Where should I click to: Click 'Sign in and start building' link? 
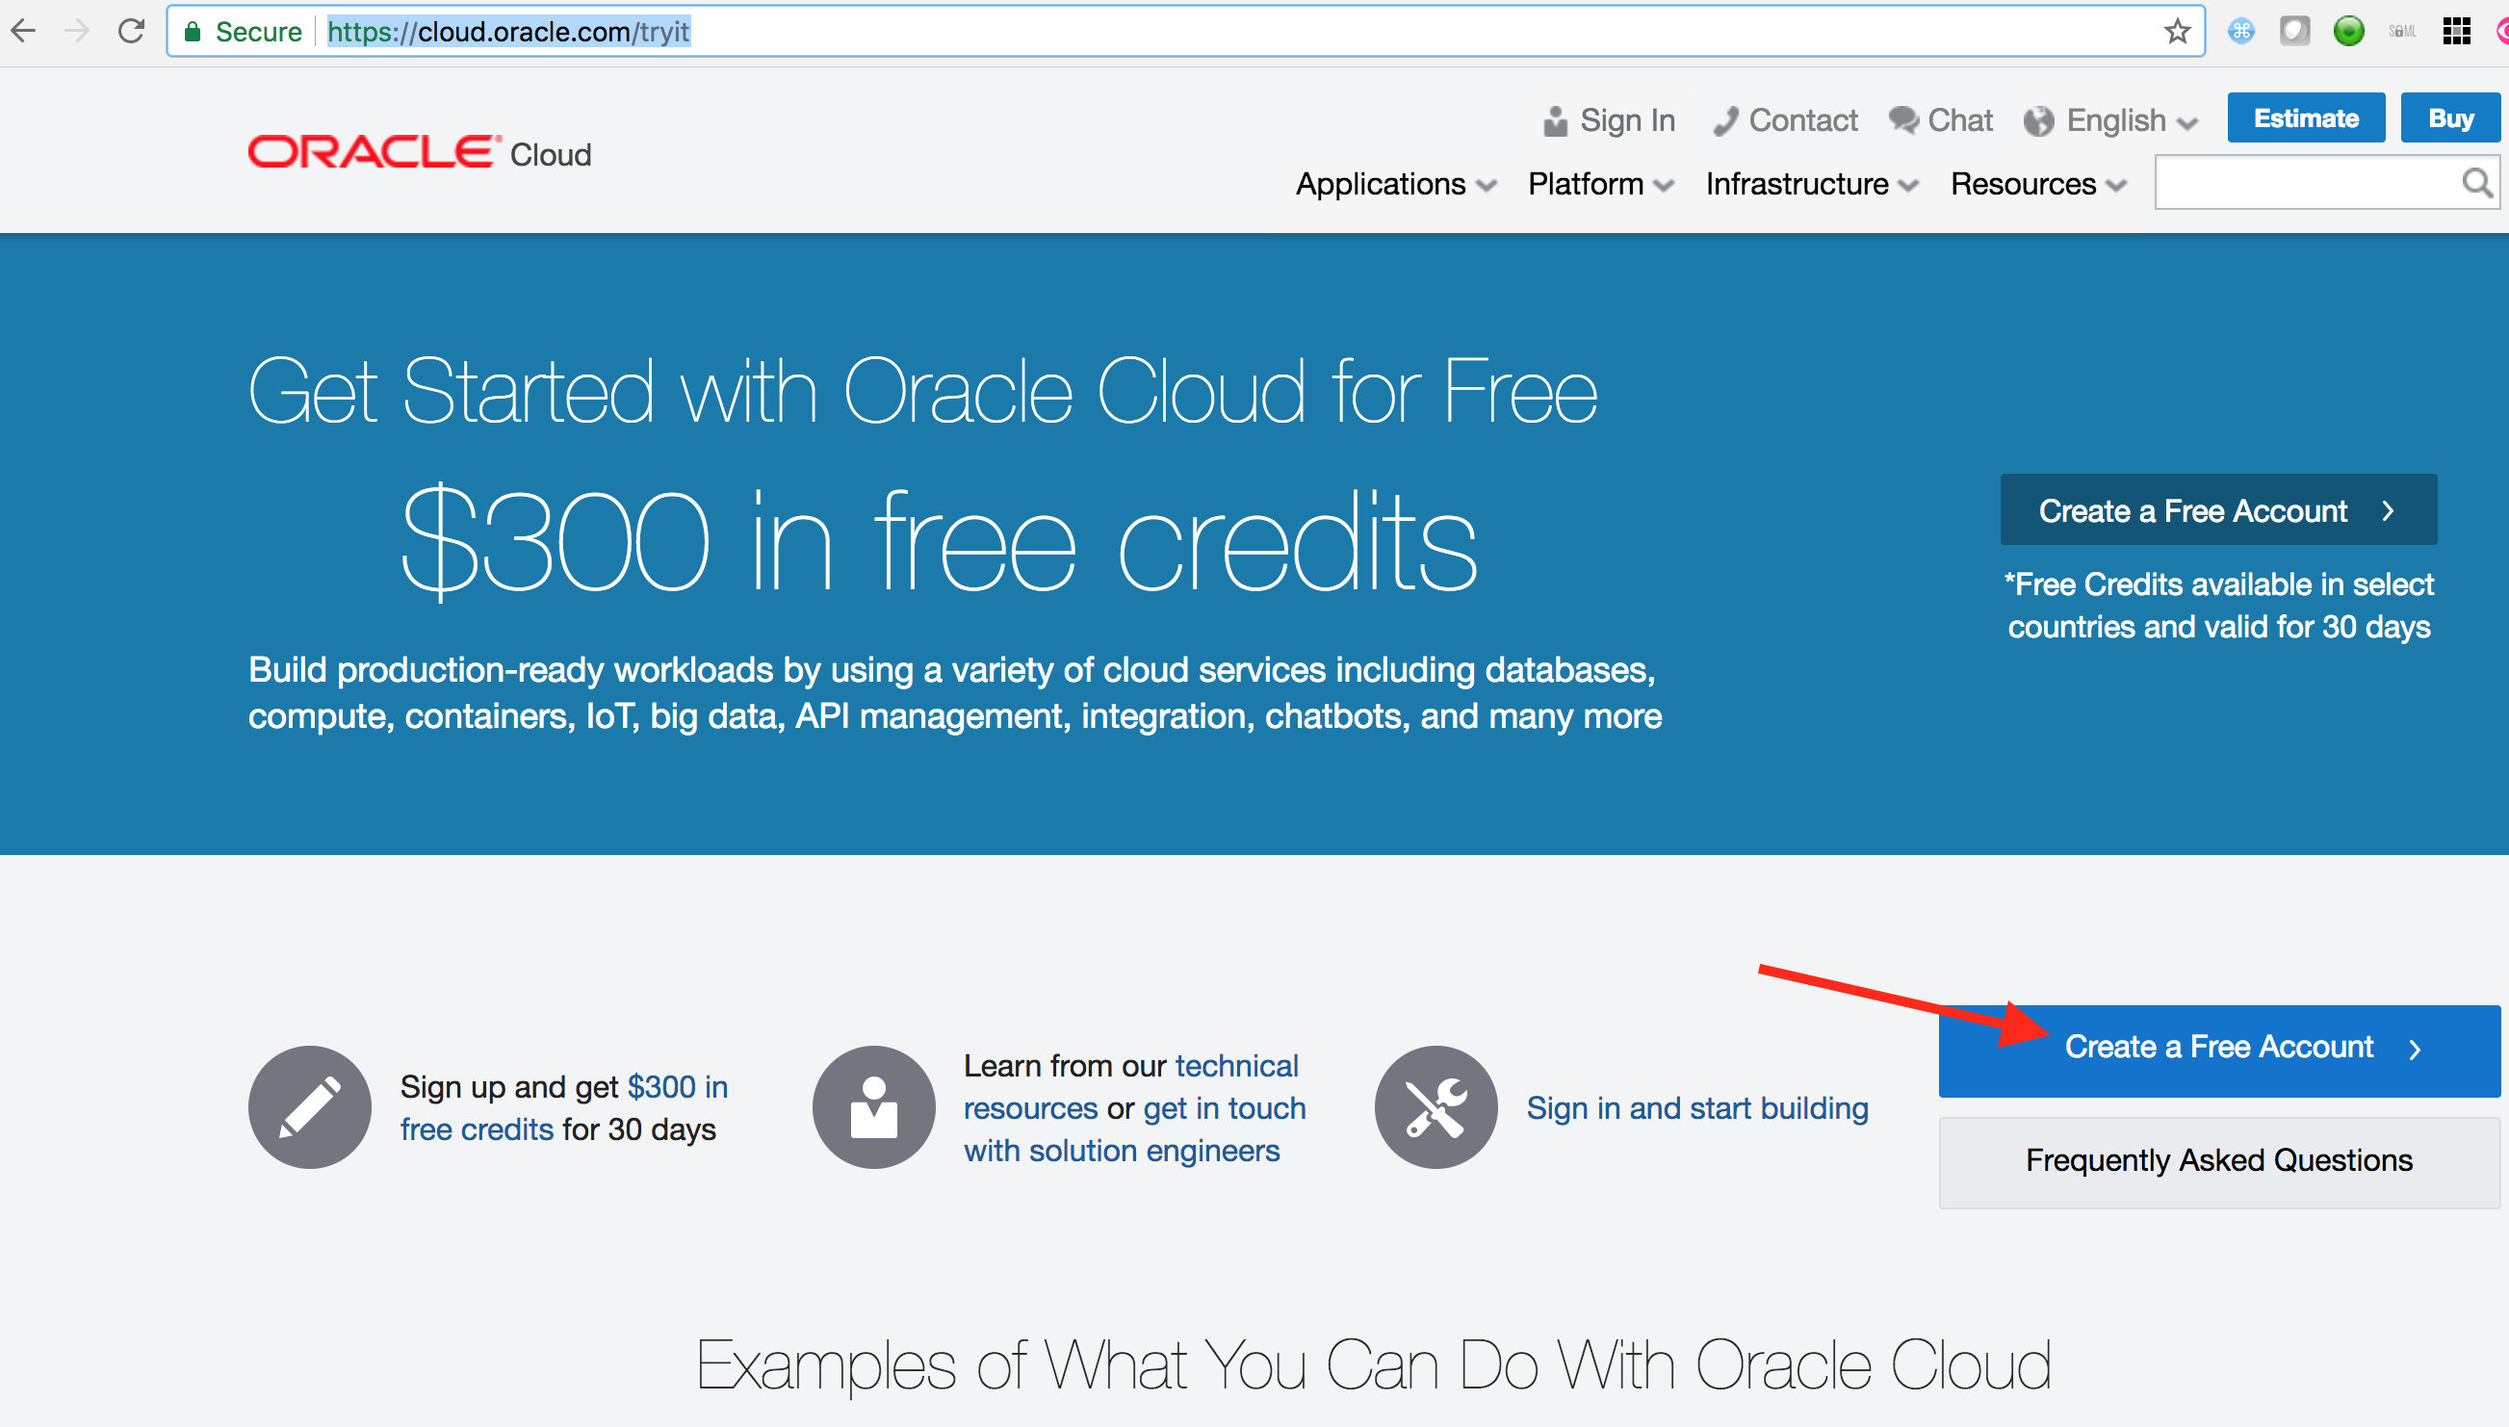(x=1696, y=1107)
